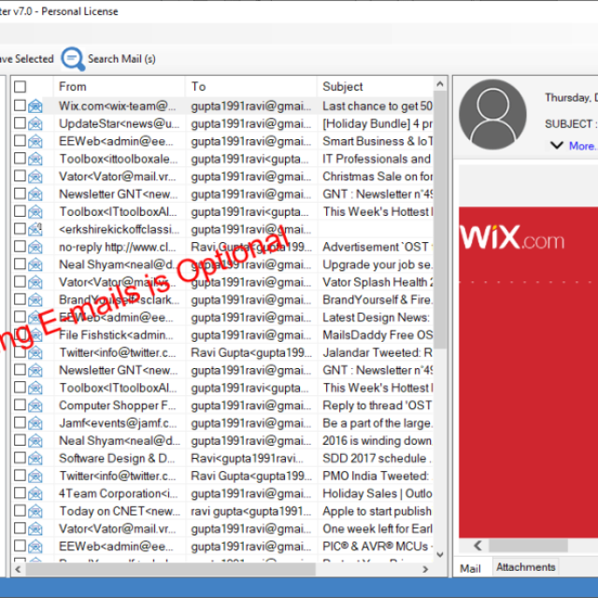Click envelope icon of Wix.com email
This screenshot has height=598, width=598.
coord(36,106)
